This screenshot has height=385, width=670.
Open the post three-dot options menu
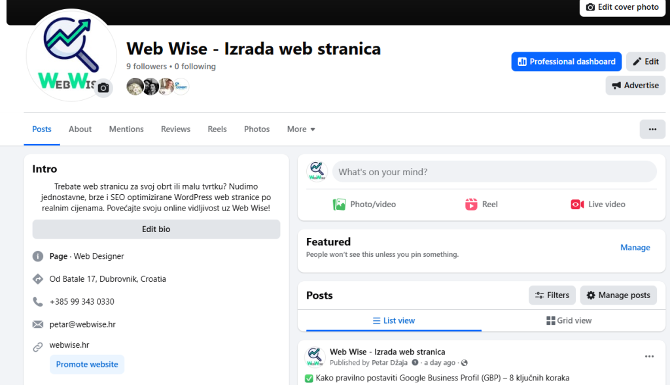pos(650,356)
